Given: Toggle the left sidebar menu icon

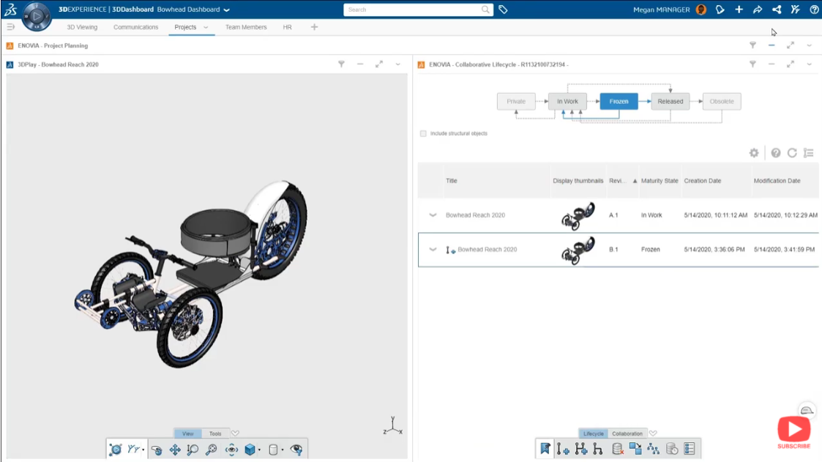Looking at the screenshot, I should click(x=10, y=27).
